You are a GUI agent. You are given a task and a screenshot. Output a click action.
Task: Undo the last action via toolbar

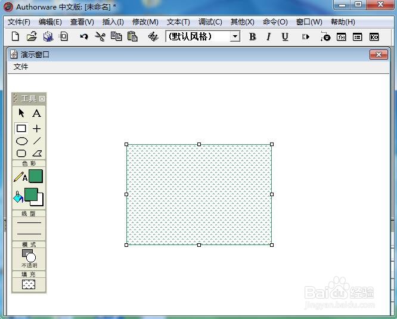click(84, 37)
